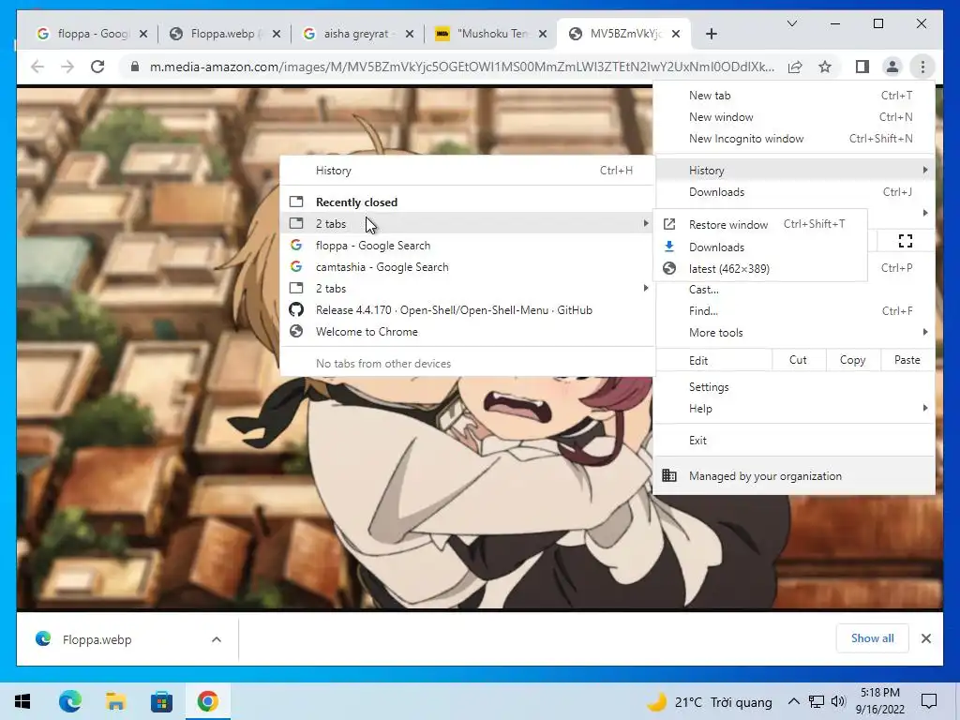Screen dimensions: 960x720
Task: Select Find... menu entry
Action: click(794, 311)
